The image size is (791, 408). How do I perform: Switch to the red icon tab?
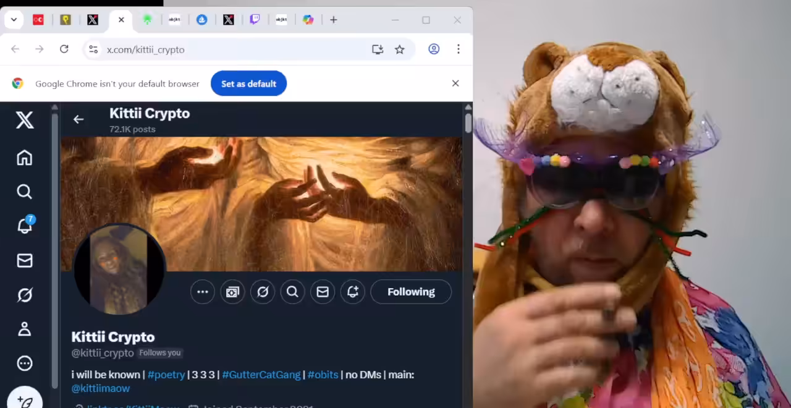click(x=38, y=20)
